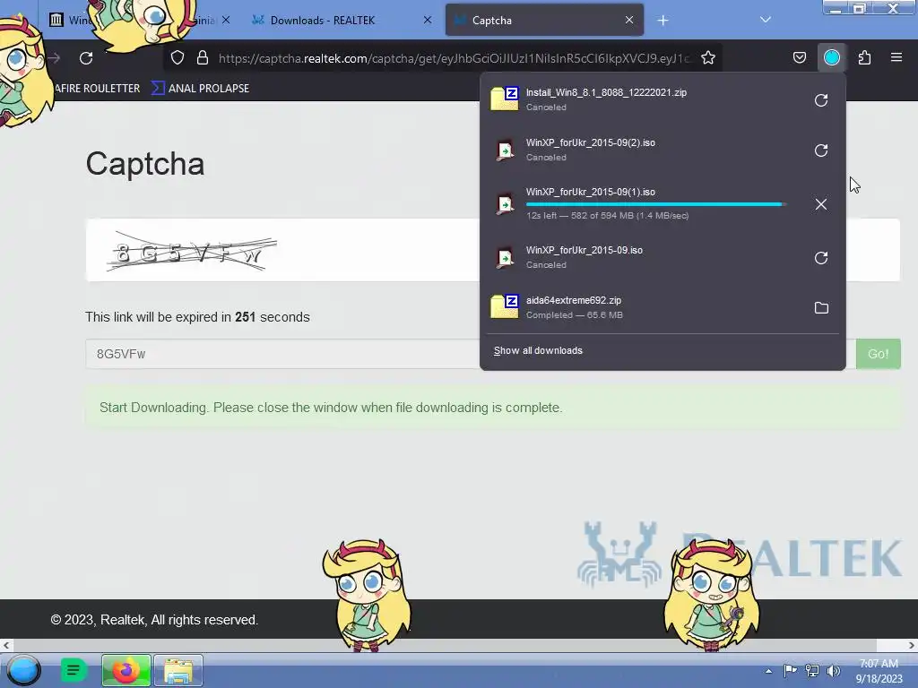Click the WinXP_forUkr_2015-09(2).iso file icon
Image resolution: width=918 pixels, height=688 pixels.
tap(505, 150)
